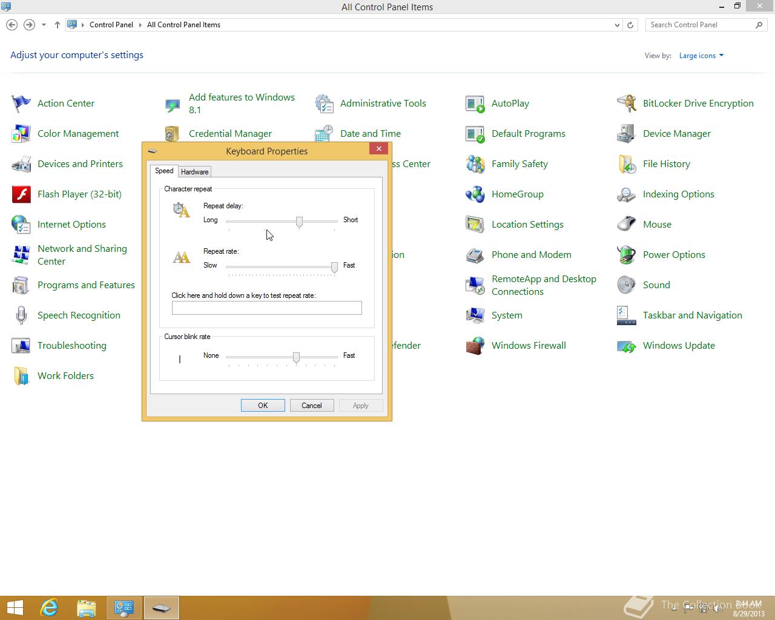Open Flash Player (32-bit) icon
Screen dimensions: 775x620
click(21, 194)
